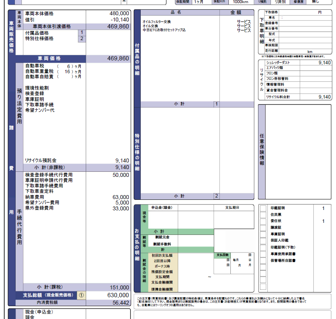Toggle the 委任状 checkbox
The image size is (336, 319).
[x=263, y=221]
